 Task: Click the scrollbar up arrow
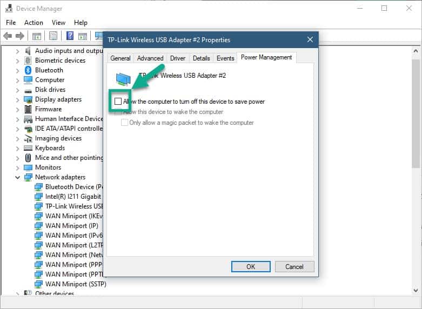coord(416,51)
